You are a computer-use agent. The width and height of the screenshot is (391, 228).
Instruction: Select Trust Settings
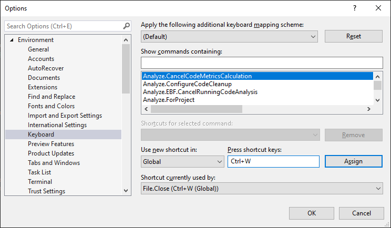pyautogui.click(x=46, y=191)
